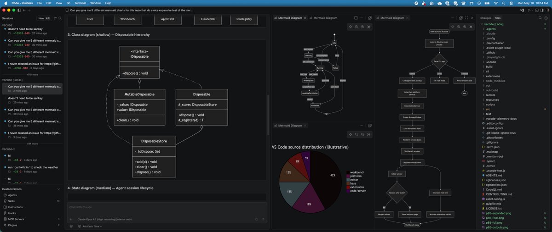Click in the Chat with Claude input
The width and height of the screenshot is (552, 232).
click(167, 208)
